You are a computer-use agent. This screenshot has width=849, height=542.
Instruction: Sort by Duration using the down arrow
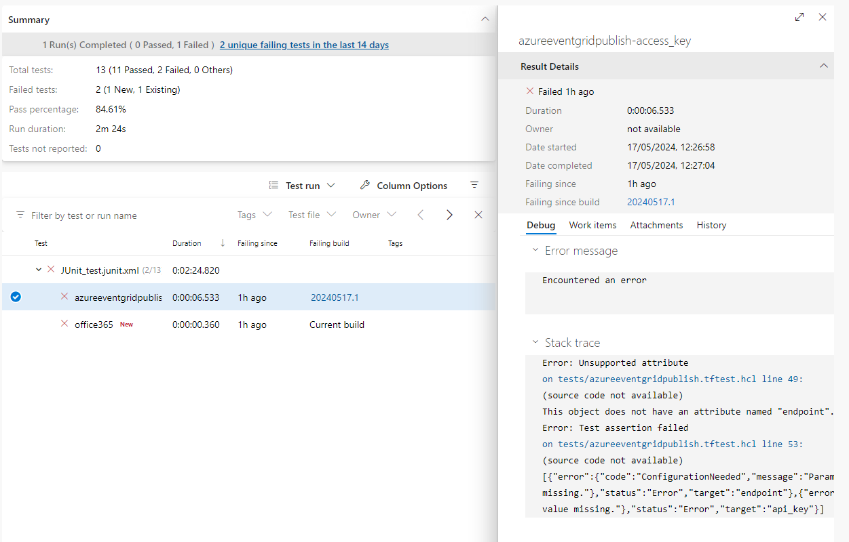pos(223,243)
